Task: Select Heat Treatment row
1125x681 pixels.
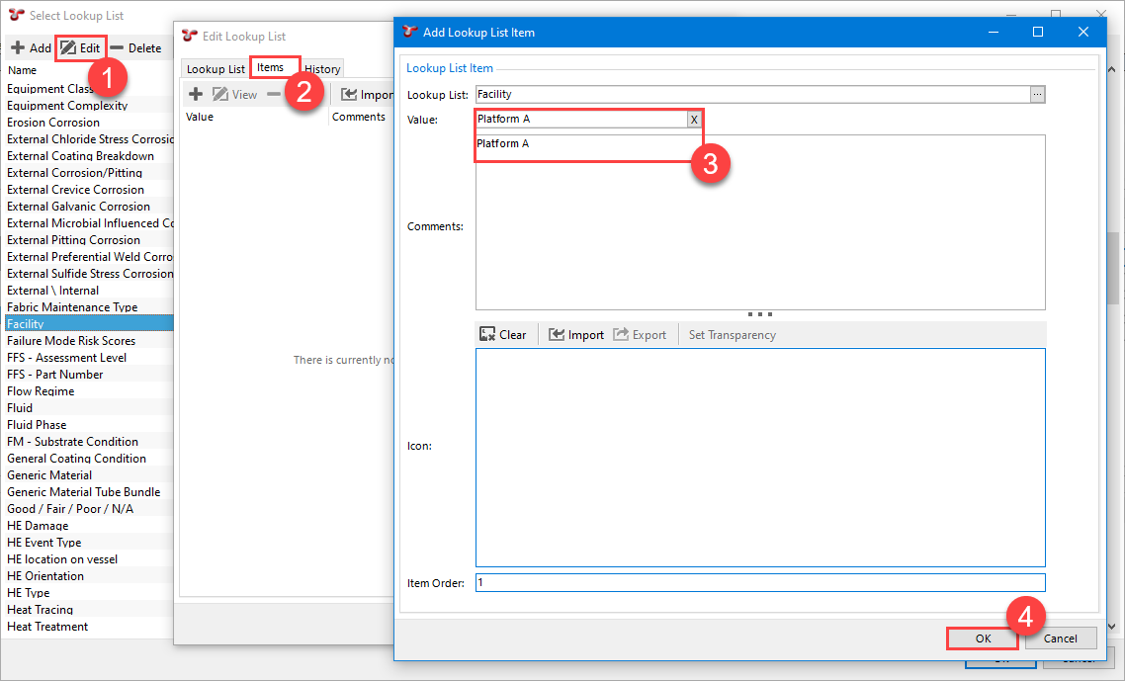Action: pos(89,626)
